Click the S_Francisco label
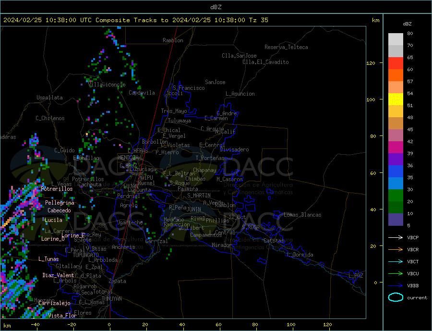 189,88
